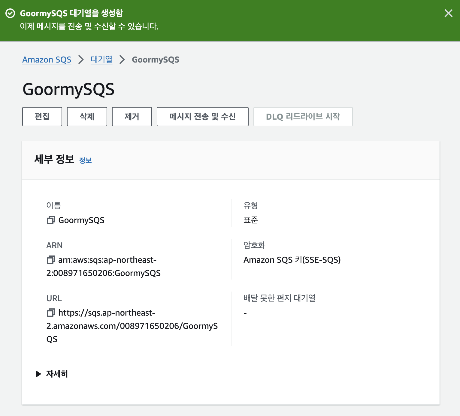Click the success checkmark icon in banner

pyautogui.click(x=10, y=13)
